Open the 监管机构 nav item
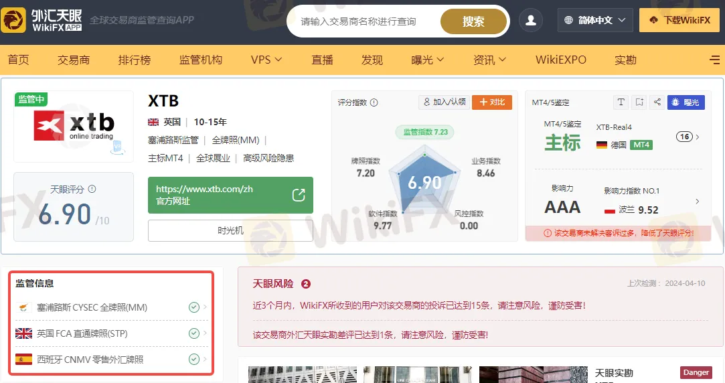 tap(201, 60)
